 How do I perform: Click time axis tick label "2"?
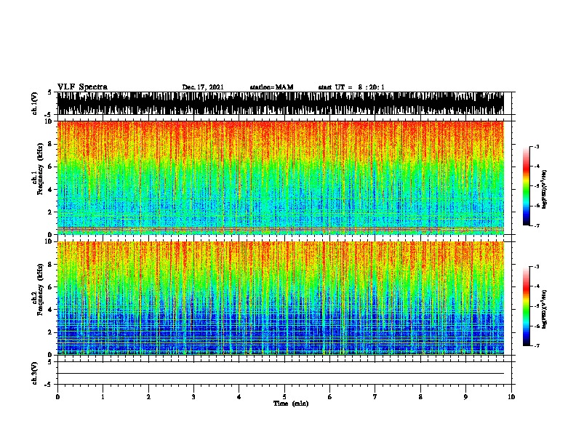pos(148,397)
